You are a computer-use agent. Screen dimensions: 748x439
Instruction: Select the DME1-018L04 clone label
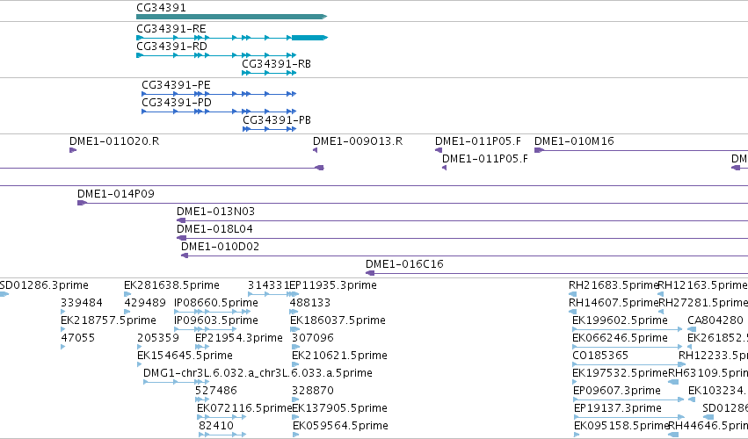(x=214, y=229)
